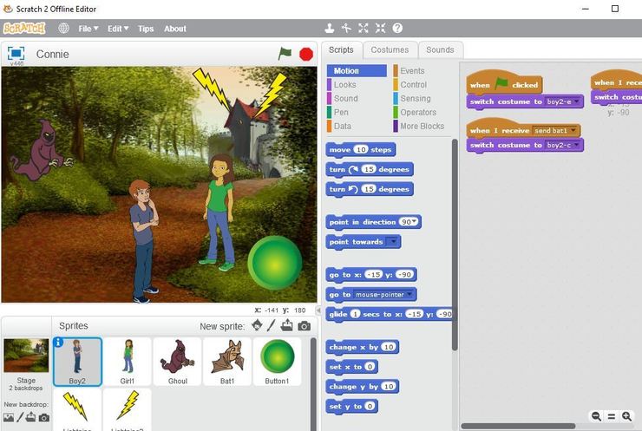
Task: Click value field in change y by block
Action: click(x=388, y=387)
